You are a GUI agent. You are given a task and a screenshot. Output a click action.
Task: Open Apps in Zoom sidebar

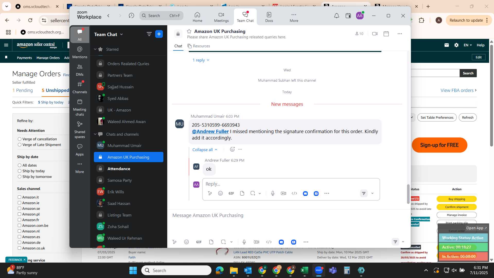point(80,150)
